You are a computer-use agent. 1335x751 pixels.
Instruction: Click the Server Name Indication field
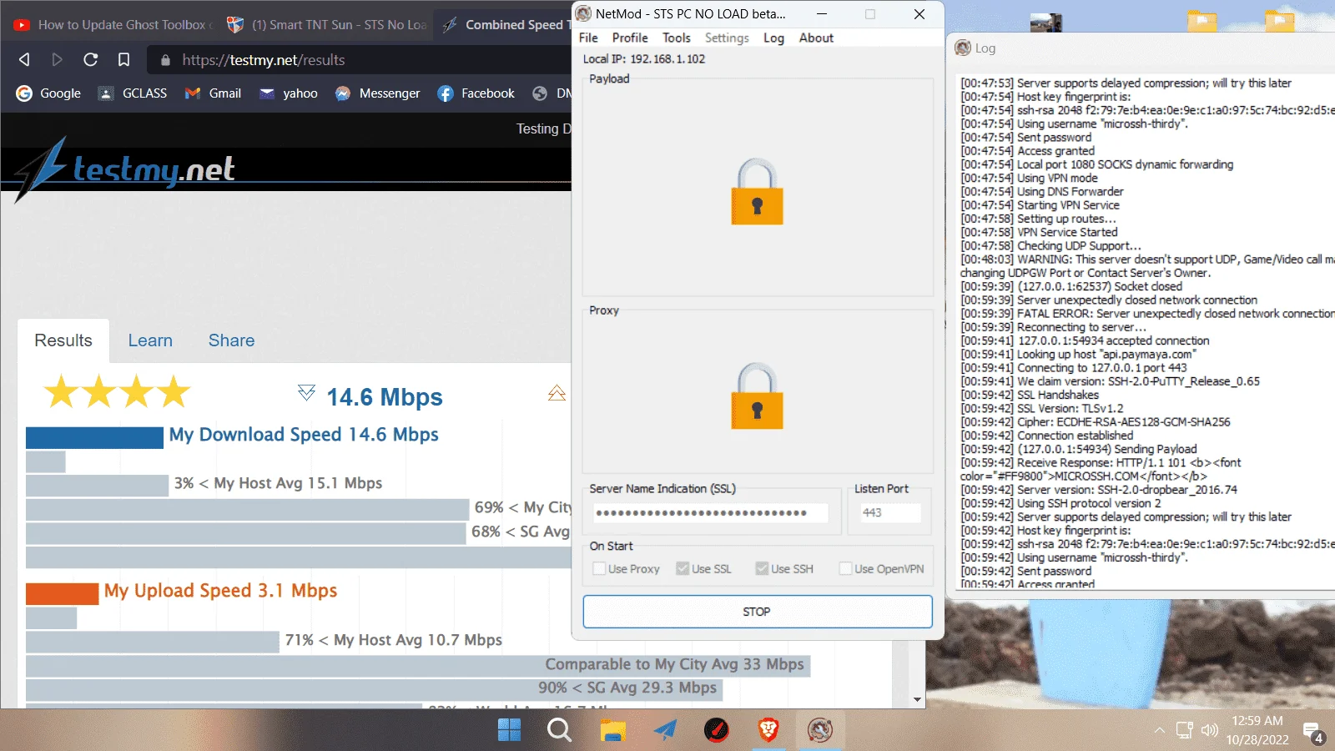710,512
